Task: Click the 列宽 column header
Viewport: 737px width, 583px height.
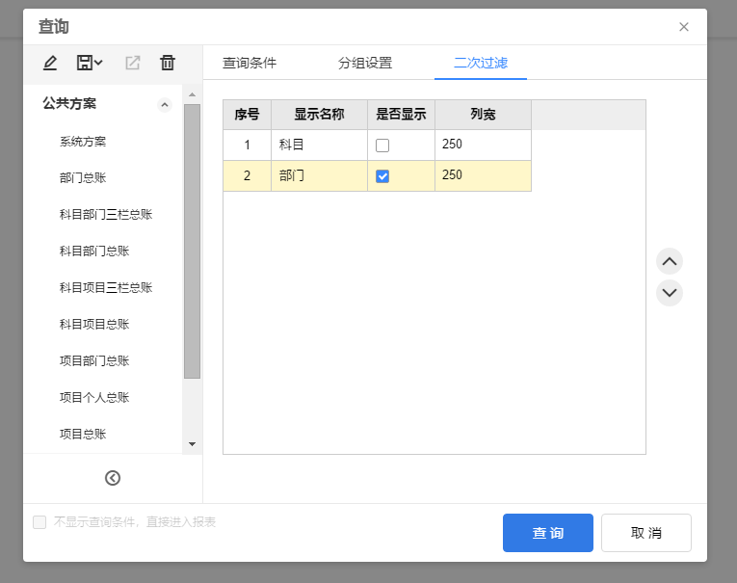Action: (x=484, y=115)
